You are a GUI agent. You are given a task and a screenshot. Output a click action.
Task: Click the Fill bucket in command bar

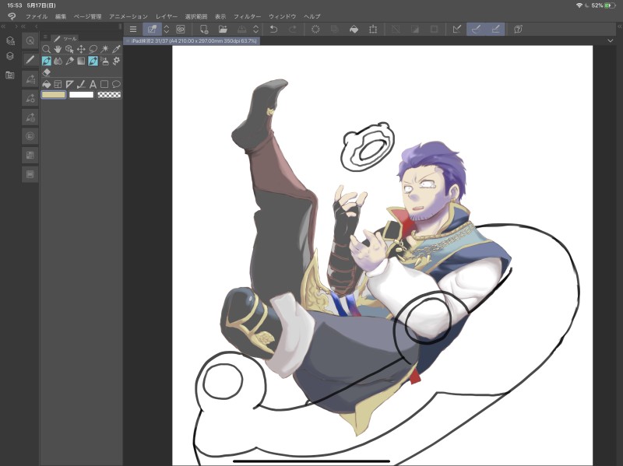[x=354, y=29]
